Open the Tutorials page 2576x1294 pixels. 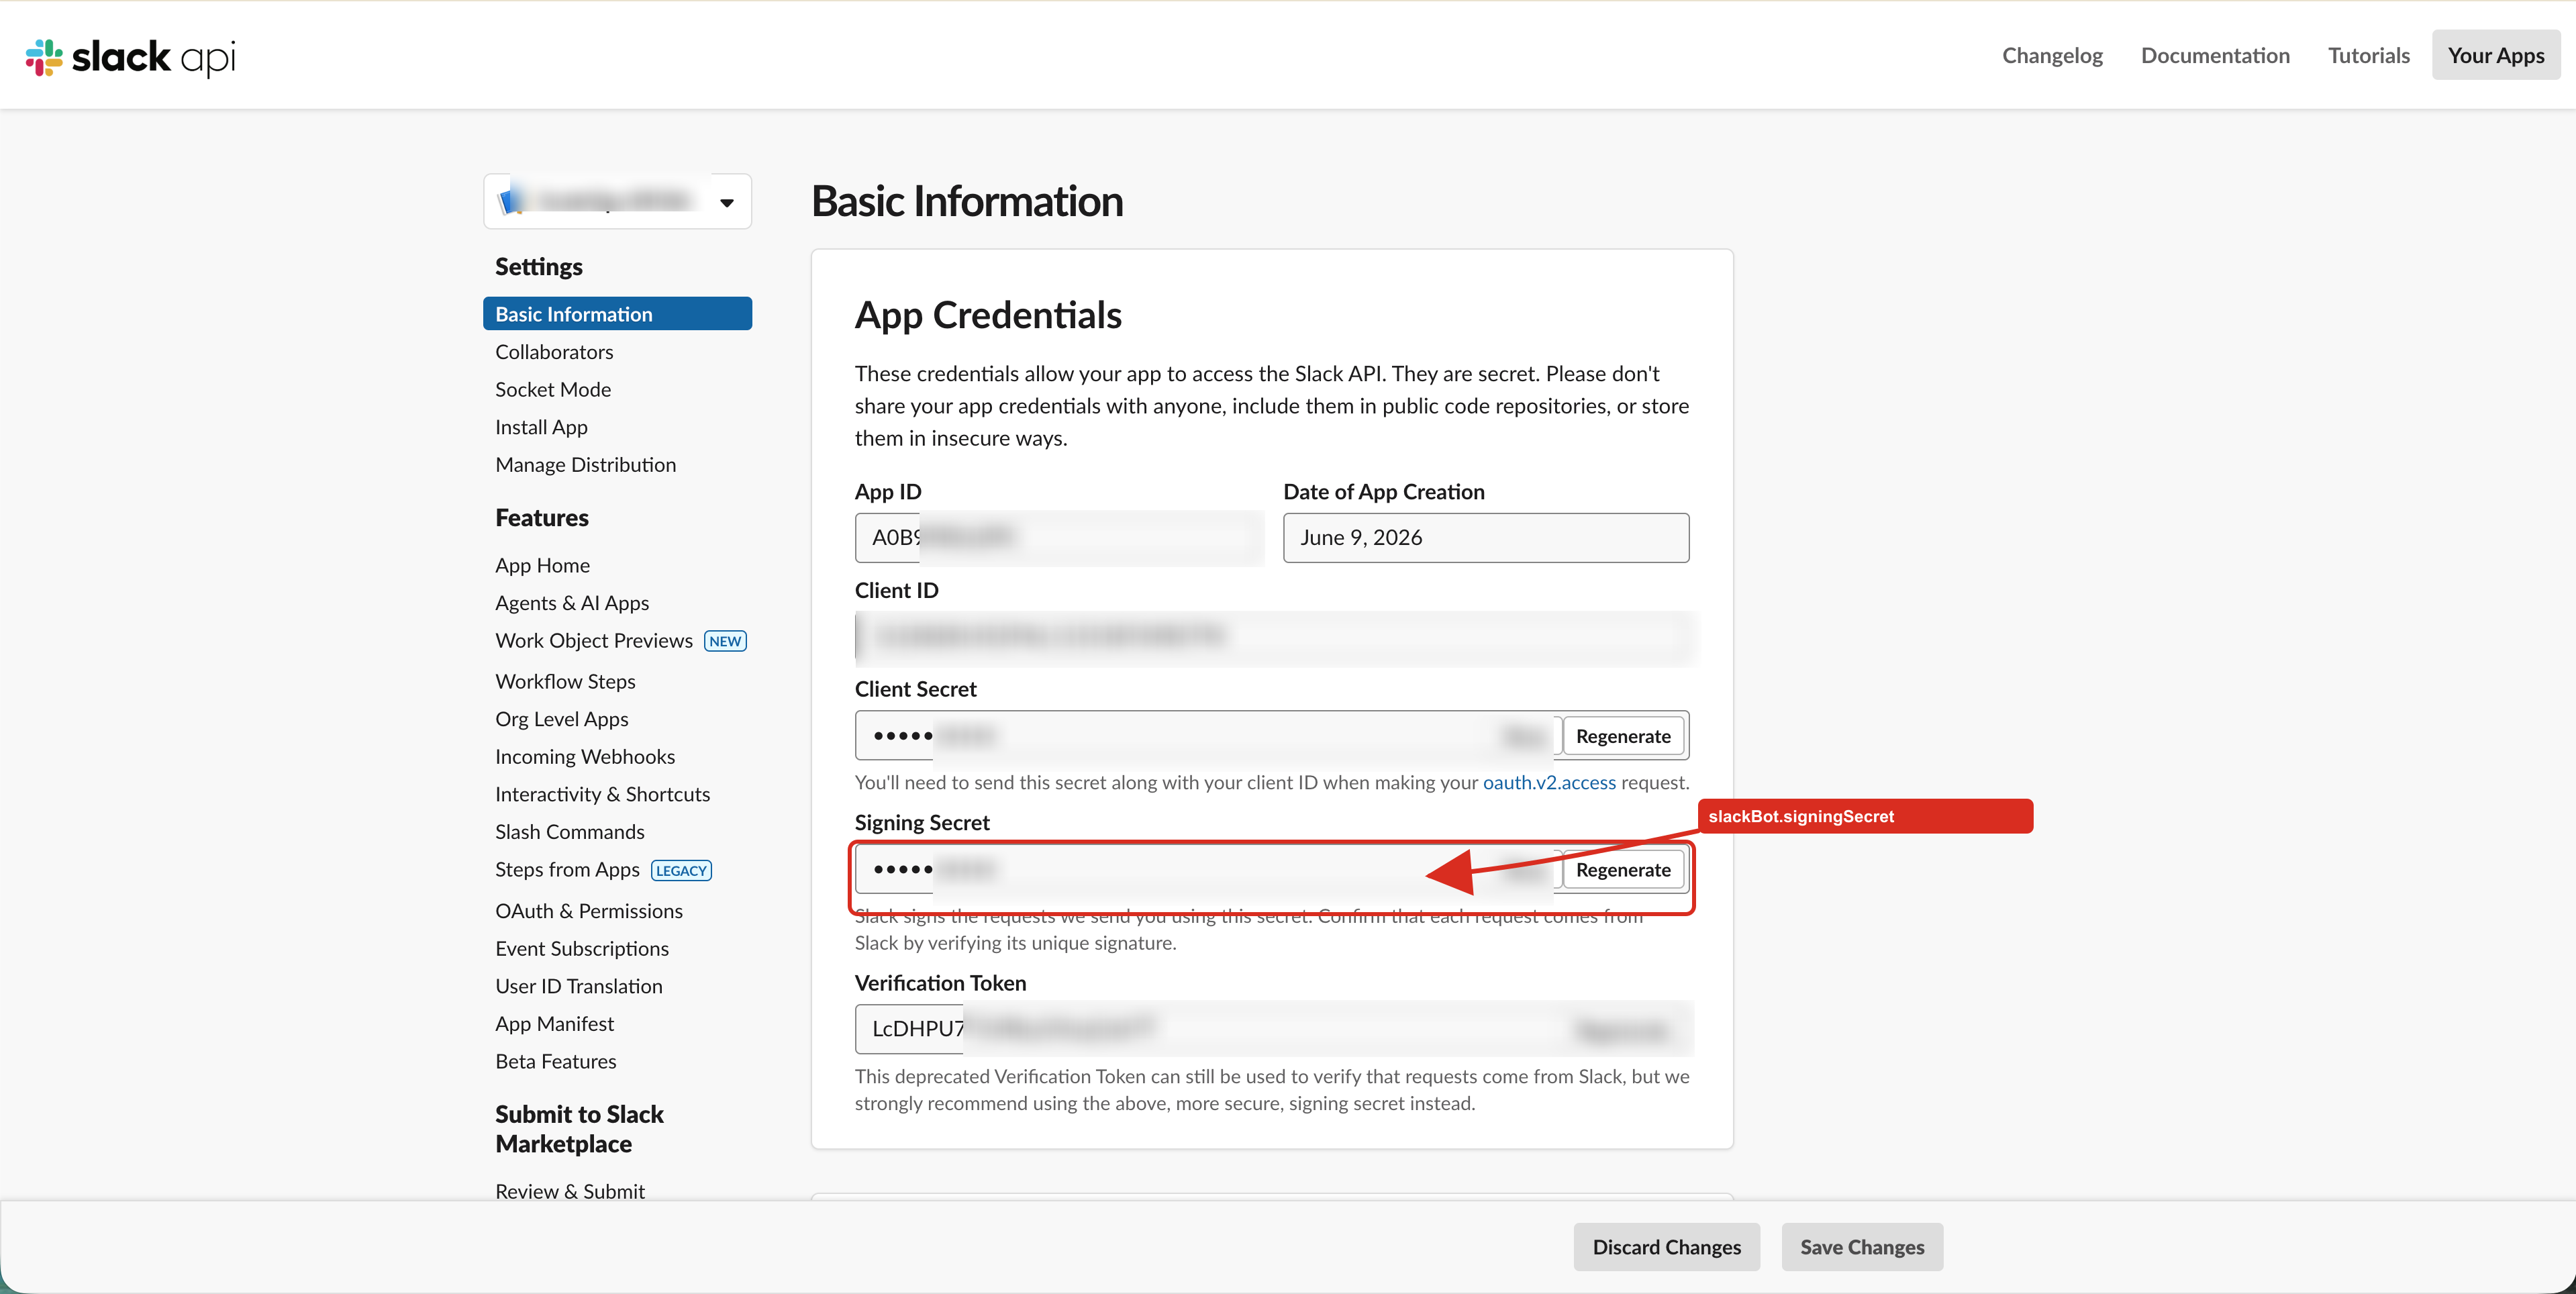(x=2368, y=55)
